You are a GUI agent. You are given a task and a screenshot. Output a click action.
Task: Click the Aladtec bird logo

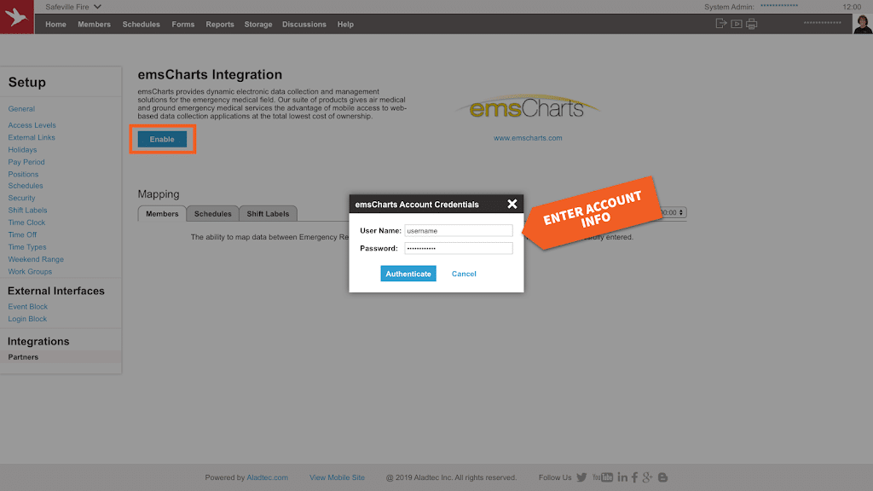[x=17, y=17]
